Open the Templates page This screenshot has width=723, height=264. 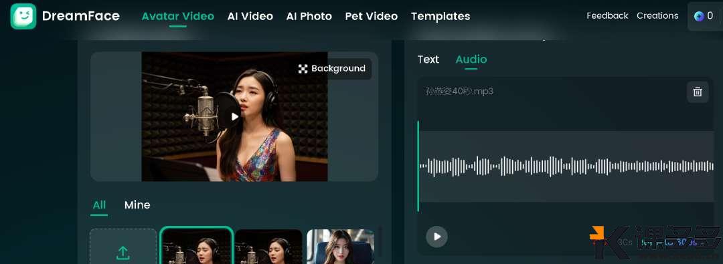click(x=440, y=16)
